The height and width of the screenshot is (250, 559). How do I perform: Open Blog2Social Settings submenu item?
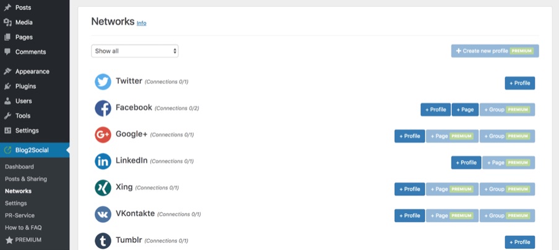pyautogui.click(x=15, y=203)
